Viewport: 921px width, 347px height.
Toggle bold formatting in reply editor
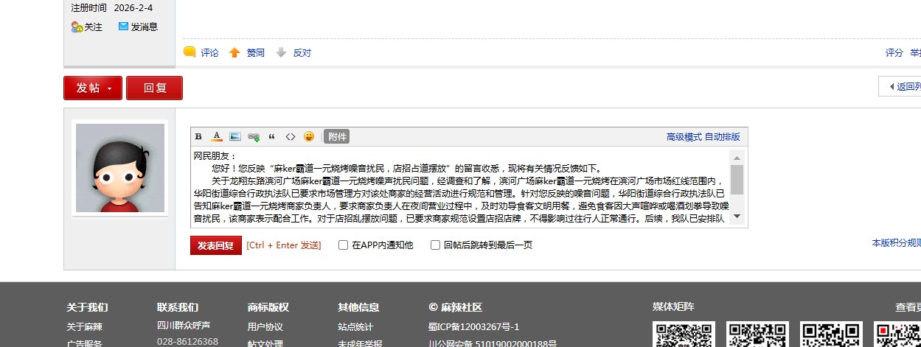(198, 137)
